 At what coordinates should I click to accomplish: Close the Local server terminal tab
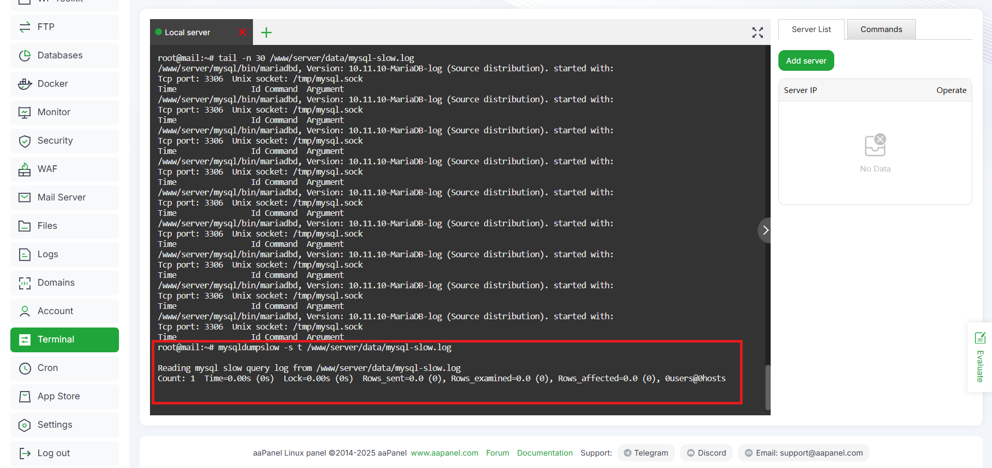click(x=242, y=32)
